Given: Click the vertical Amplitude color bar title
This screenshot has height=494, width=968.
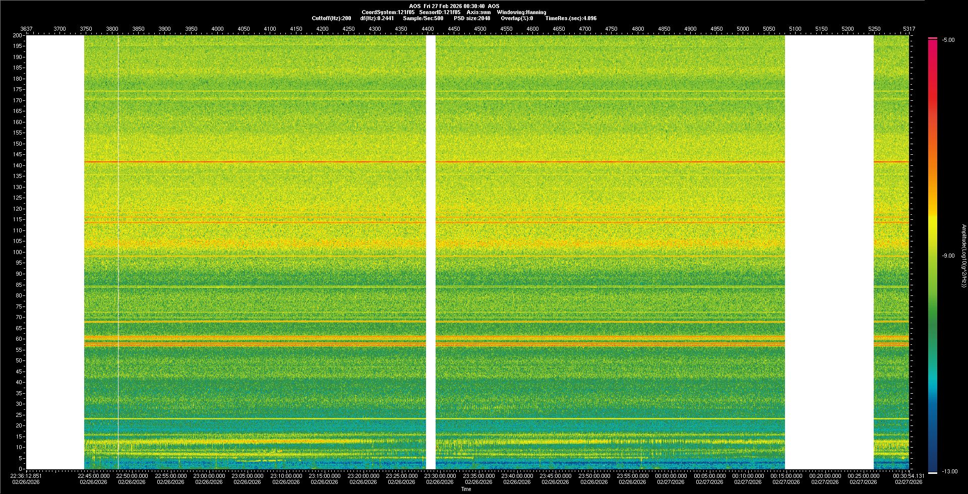Looking at the screenshot, I should coord(963,256).
